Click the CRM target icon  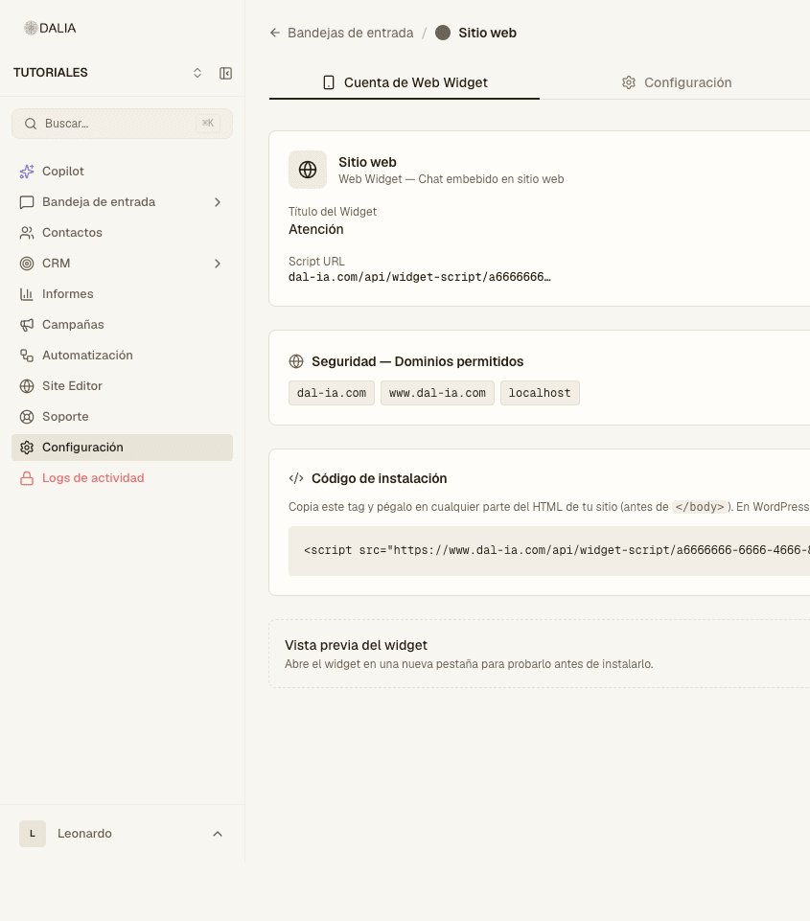tap(27, 264)
